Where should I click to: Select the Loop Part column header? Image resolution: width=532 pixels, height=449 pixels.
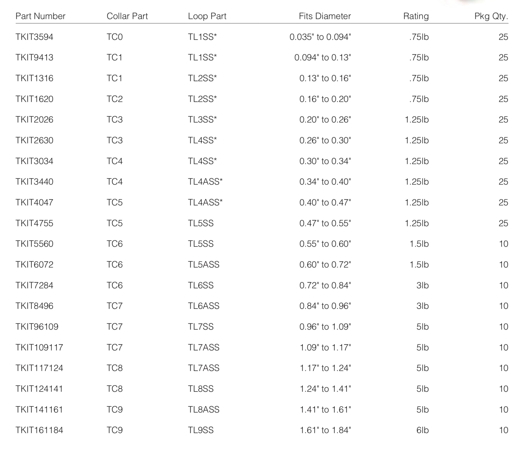[x=207, y=16]
